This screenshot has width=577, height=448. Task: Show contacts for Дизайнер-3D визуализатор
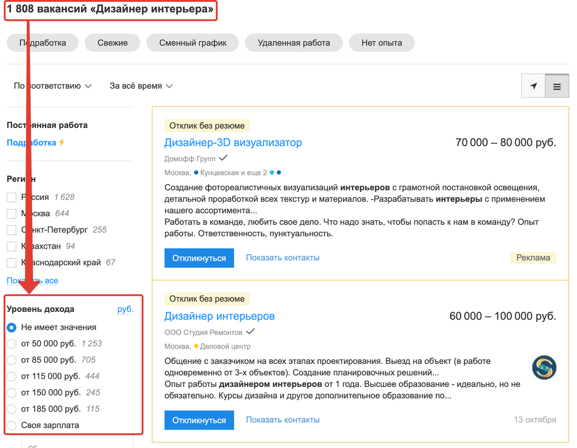[283, 258]
